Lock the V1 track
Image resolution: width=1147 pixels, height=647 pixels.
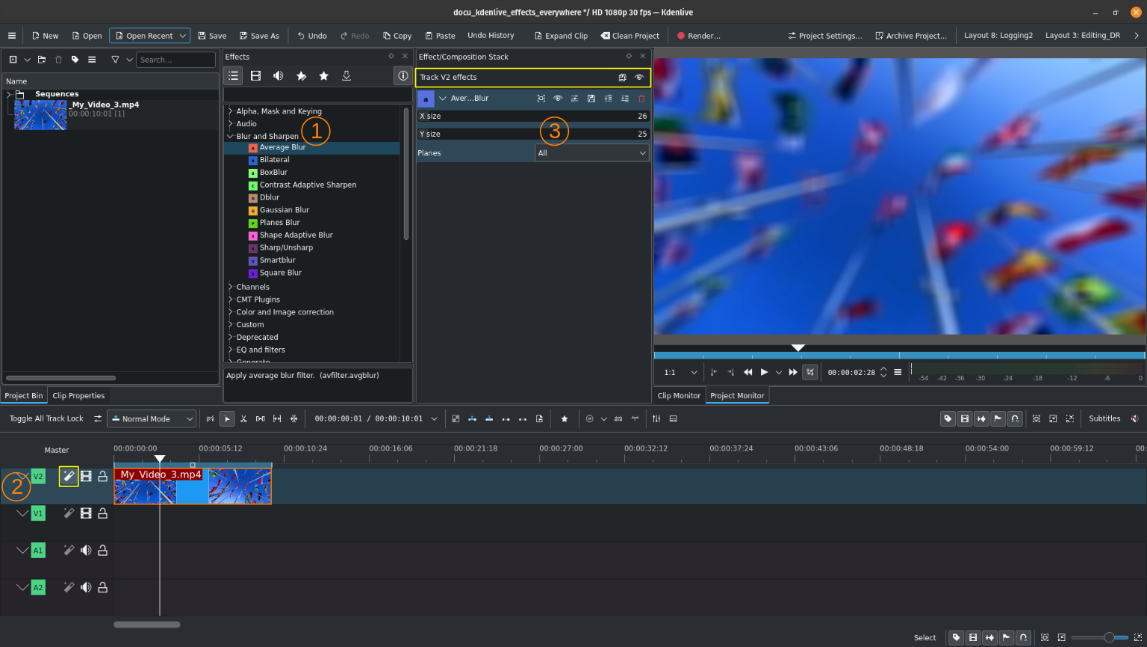click(x=103, y=513)
